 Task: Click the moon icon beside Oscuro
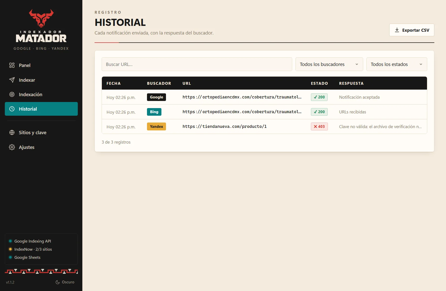click(x=58, y=282)
